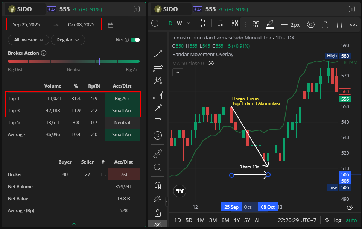Click the add symbol plus icon

(x=155, y=23)
